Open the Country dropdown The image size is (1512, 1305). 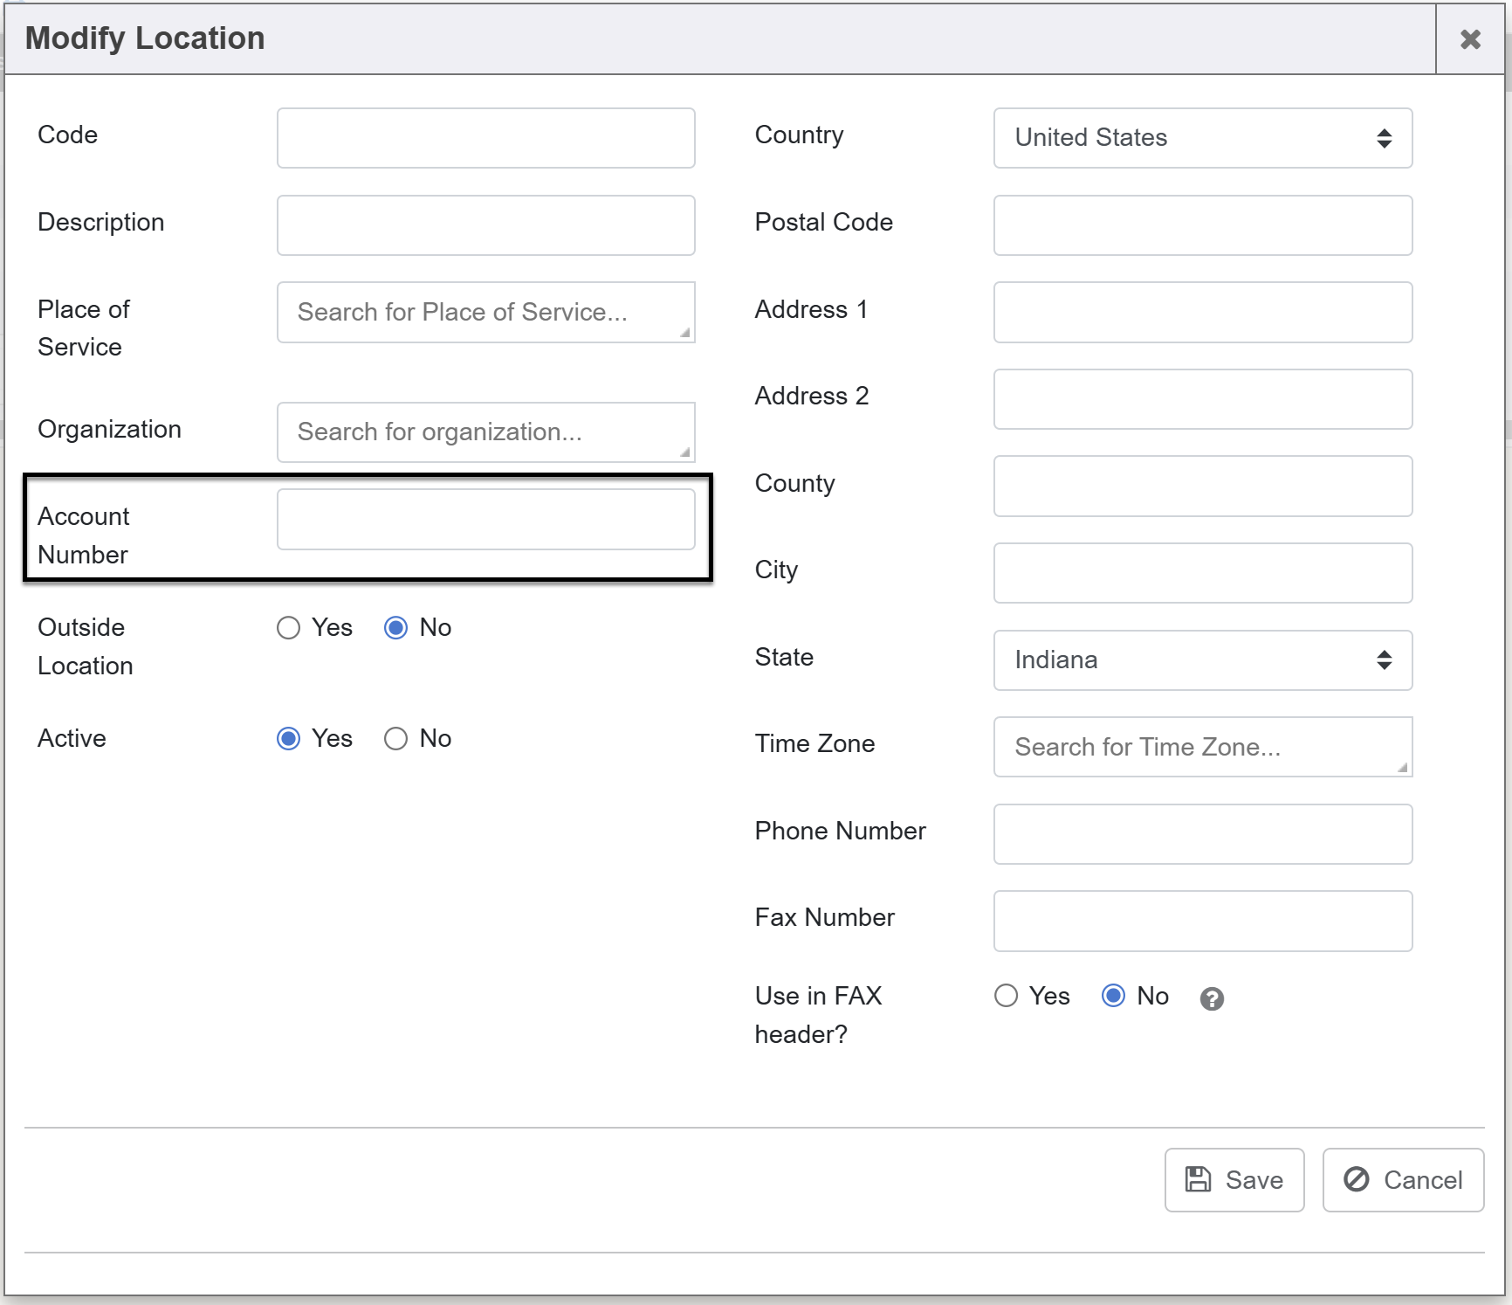click(1202, 138)
